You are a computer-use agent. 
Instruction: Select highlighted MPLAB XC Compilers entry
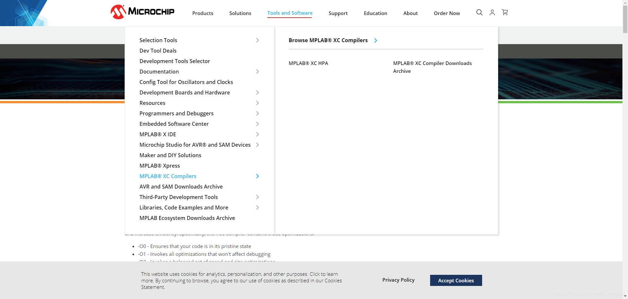tap(168, 176)
